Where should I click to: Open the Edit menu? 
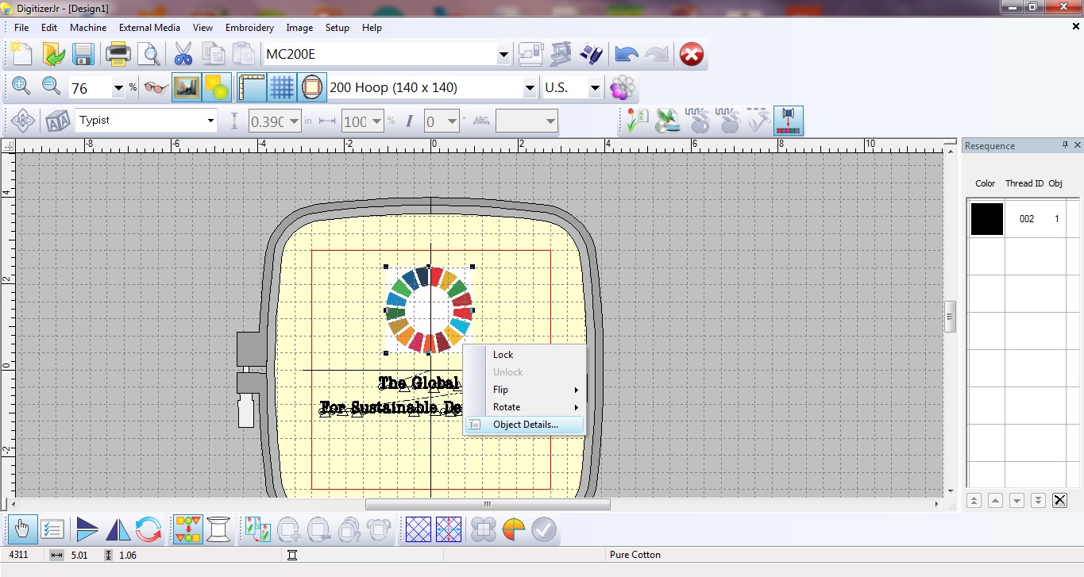(x=49, y=27)
